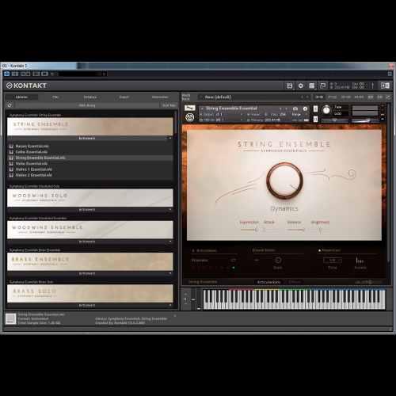Switch to the Expert tab

coord(124,97)
